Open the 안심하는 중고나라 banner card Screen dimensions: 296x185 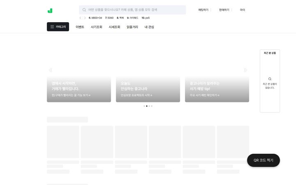coord(148,70)
